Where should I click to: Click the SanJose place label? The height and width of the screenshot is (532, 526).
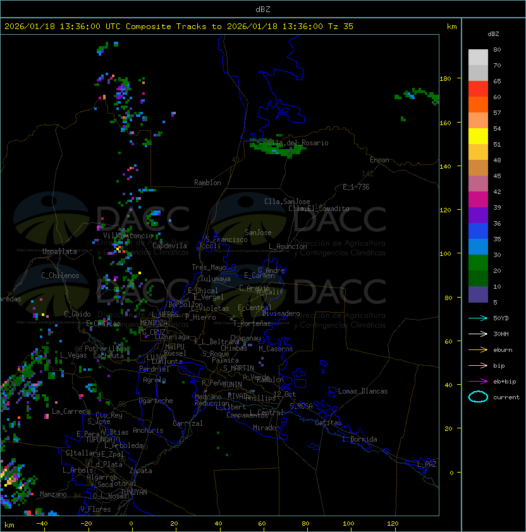pos(258,233)
